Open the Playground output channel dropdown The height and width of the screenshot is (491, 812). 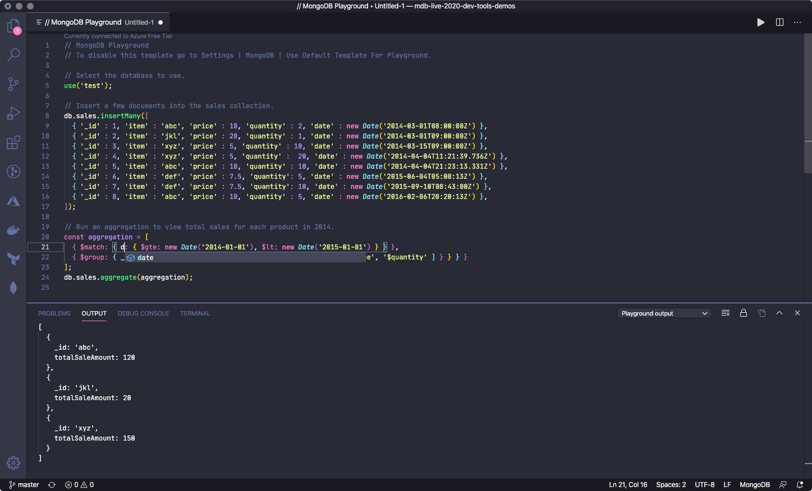pos(664,313)
